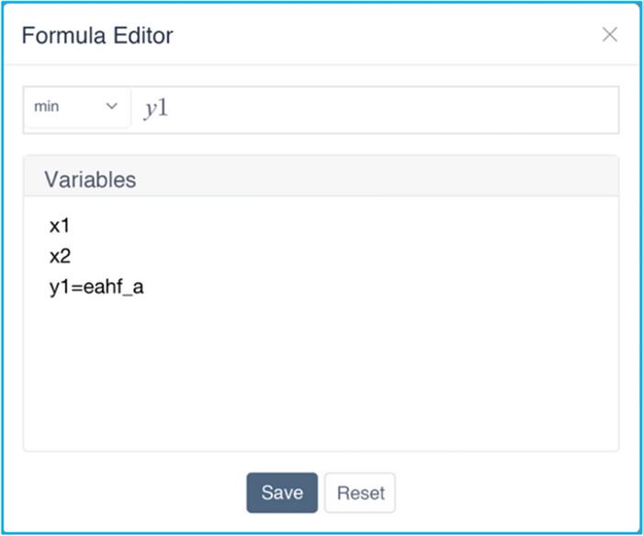Click the y1 expression in the formula

[156, 109]
